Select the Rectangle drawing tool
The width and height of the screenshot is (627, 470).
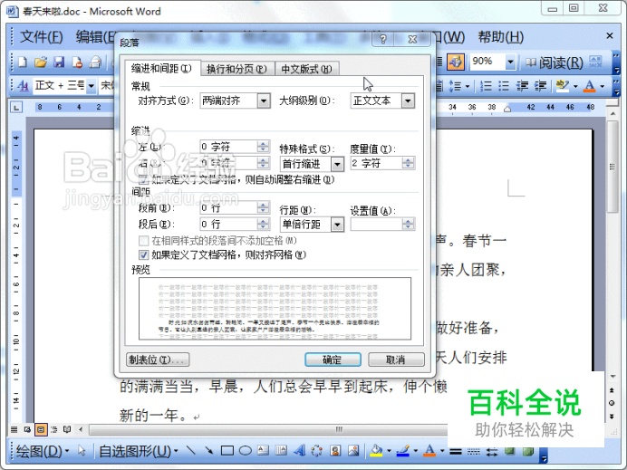click(227, 451)
